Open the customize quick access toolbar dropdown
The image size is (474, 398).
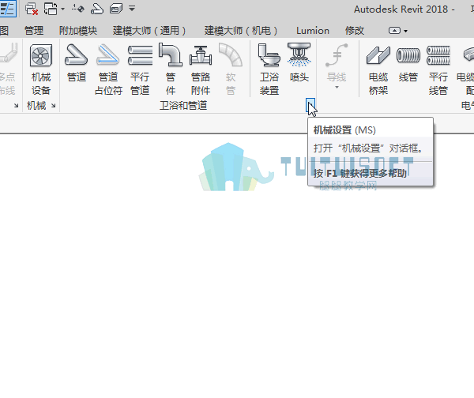(x=132, y=9)
